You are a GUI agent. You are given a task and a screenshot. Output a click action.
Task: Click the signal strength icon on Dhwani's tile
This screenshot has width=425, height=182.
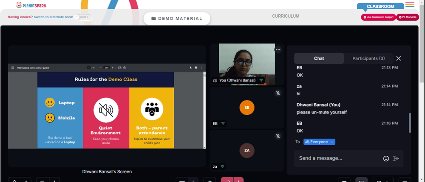point(261,80)
